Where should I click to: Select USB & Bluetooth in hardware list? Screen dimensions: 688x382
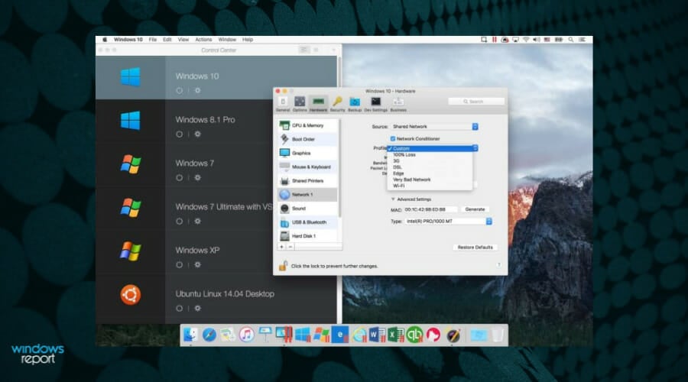[x=307, y=222]
